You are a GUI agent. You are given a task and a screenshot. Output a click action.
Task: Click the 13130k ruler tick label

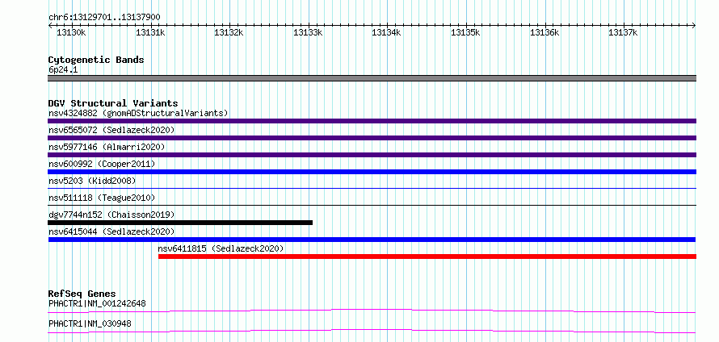click(71, 33)
